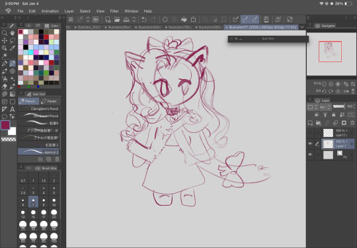Viewport: 357px width, 248px height.
Task: Click the Open file folder icon
Action: pos(117,19)
